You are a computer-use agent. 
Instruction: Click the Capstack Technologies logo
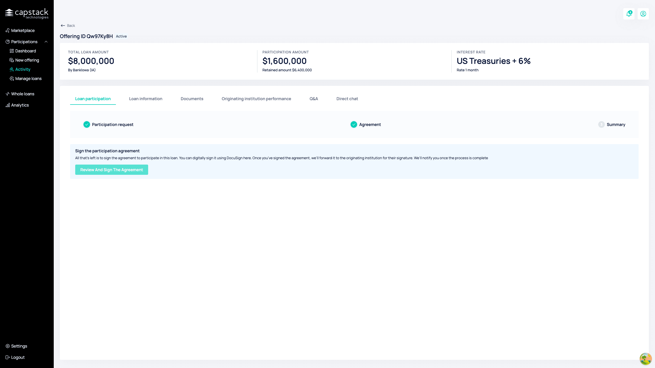coord(27,14)
